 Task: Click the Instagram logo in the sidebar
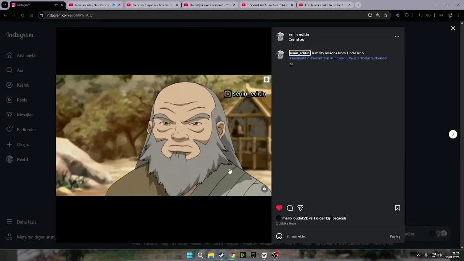click(x=20, y=35)
